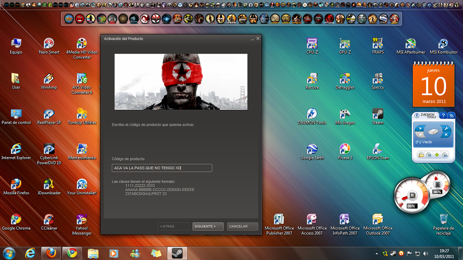Click the open folder icon in DAEMON Tools gadget
Viewport: 463px width, 260px height.
click(421, 155)
